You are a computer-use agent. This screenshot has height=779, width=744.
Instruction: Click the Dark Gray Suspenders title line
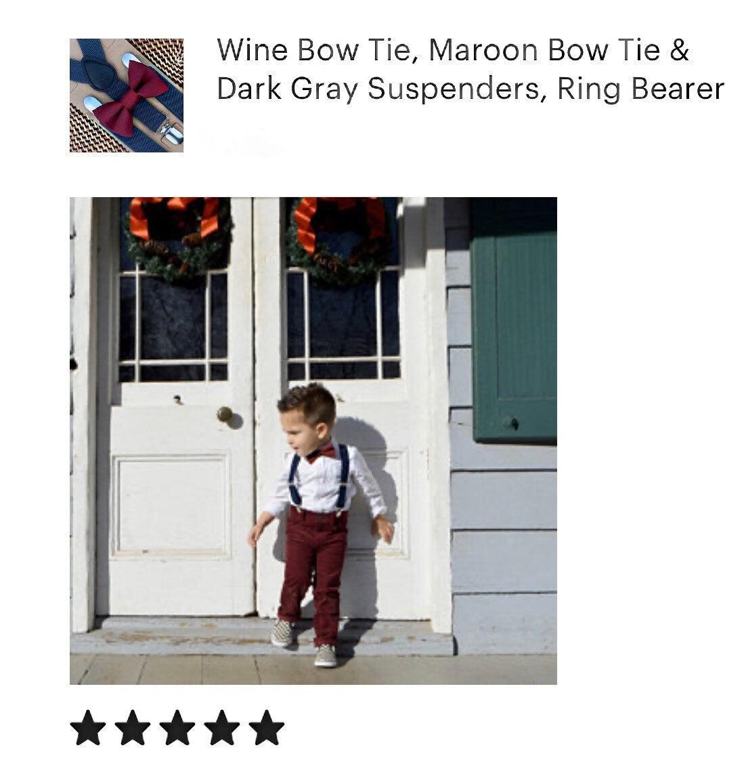471,89
